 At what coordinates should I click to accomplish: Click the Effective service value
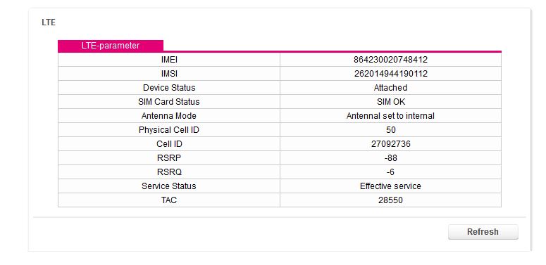(x=391, y=186)
